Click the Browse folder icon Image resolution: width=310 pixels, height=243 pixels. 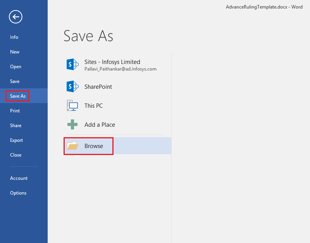pyautogui.click(x=72, y=146)
